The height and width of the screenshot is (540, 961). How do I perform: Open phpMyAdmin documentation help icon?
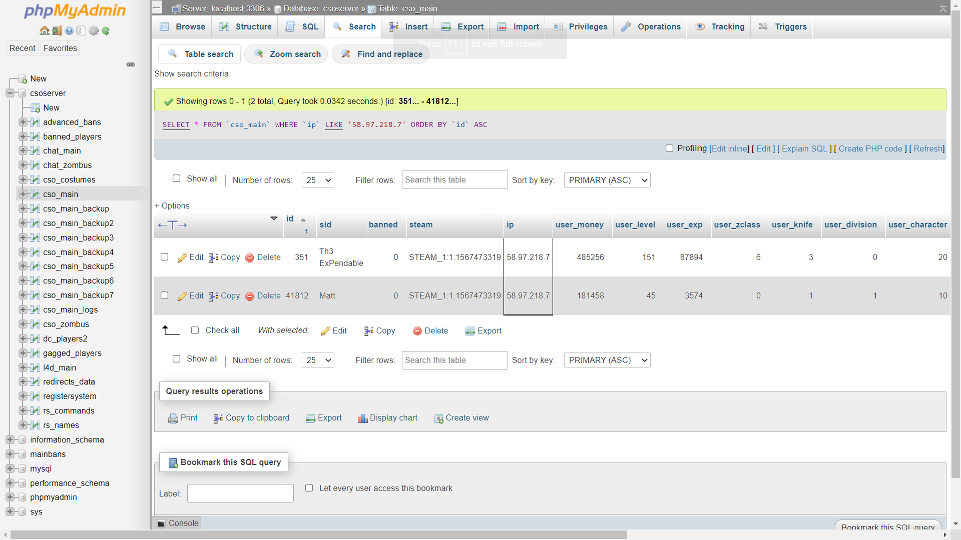pyautogui.click(x=69, y=31)
